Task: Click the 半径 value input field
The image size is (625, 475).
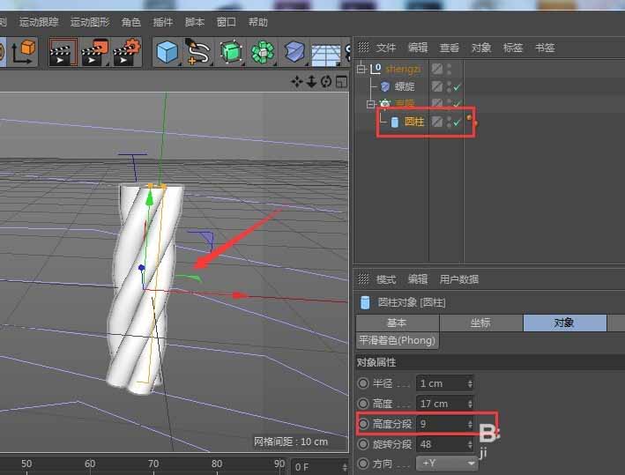Action: [441, 383]
